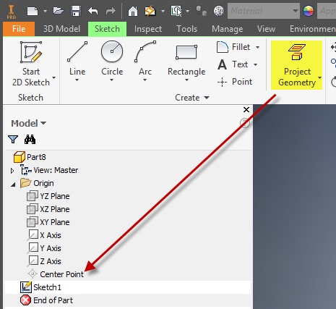Click the End of Part marker
This screenshot has height=309, width=336.
click(x=47, y=300)
